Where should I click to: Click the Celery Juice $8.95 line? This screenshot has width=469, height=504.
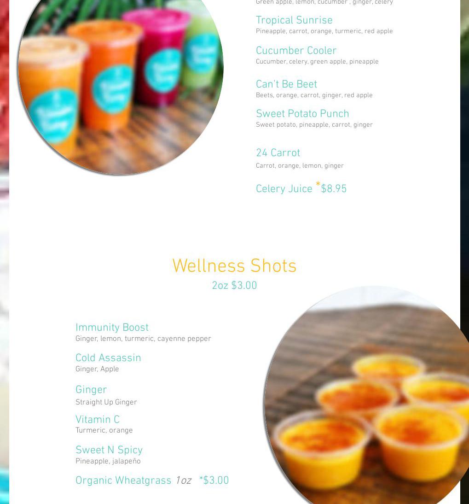pos(301,188)
